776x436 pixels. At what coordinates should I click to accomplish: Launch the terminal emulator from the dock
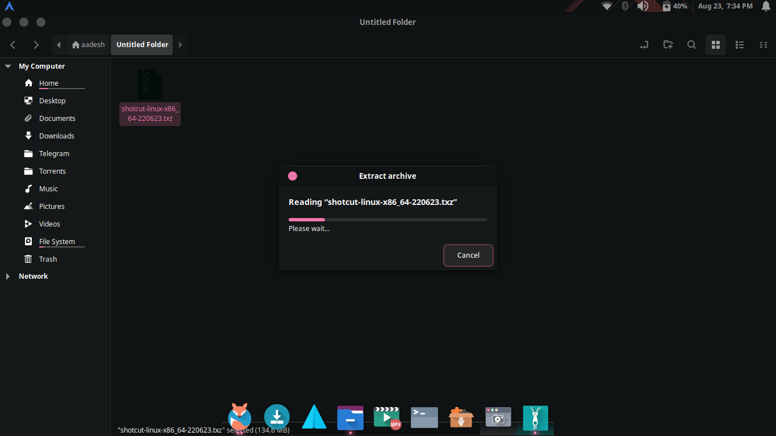point(424,417)
